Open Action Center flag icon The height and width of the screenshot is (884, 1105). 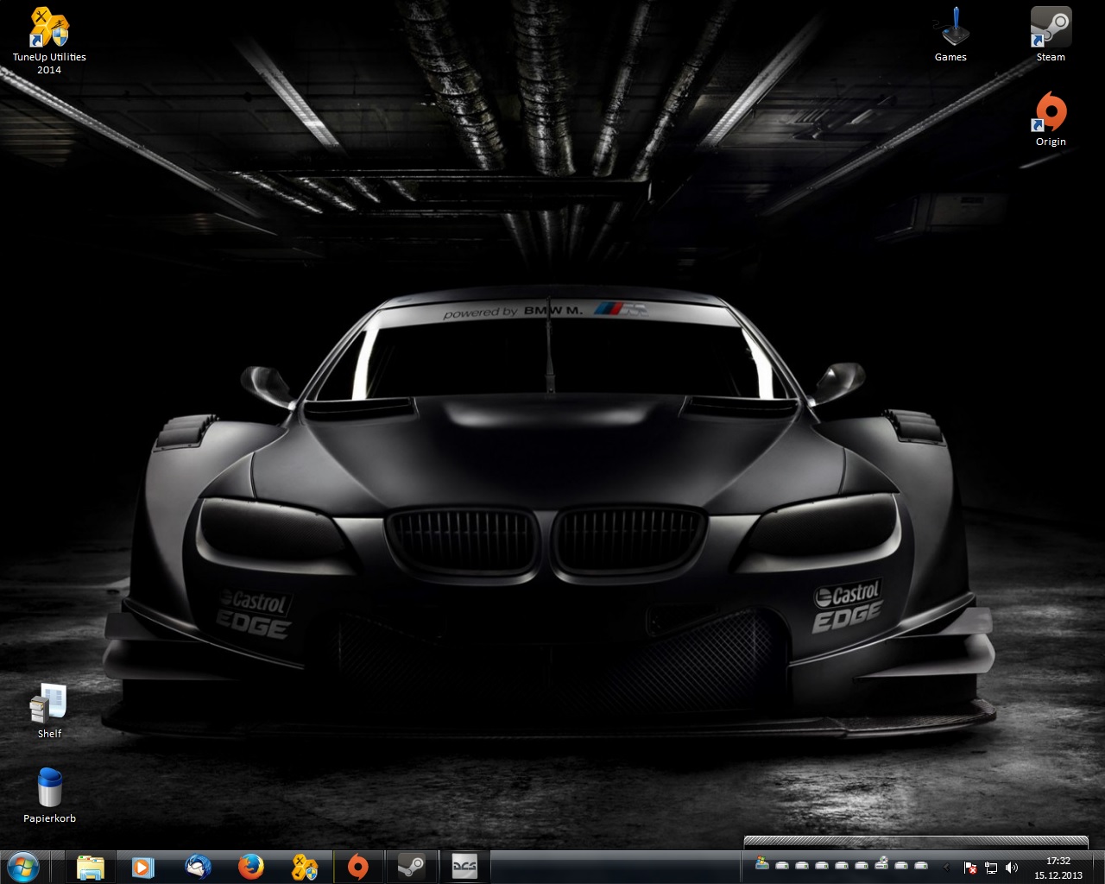pos(970,867)
